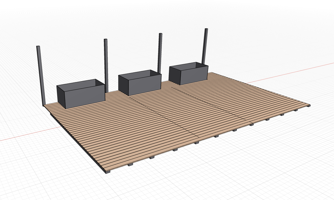Click the top end of the leftmost post
The width and height of the screenshot is (334, 200).
(x=38, y=47)
